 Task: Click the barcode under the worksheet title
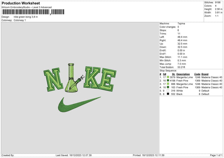click(x=33, y=12)
